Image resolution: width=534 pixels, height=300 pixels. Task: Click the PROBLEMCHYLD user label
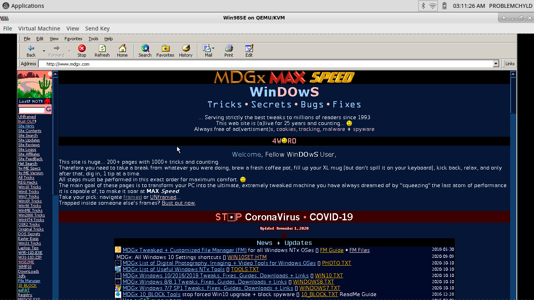(x=511, y=6)
